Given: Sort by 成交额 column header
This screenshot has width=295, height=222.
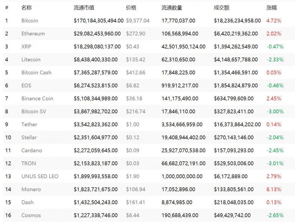Looking at the screenshot, I should tap(221, 7).
